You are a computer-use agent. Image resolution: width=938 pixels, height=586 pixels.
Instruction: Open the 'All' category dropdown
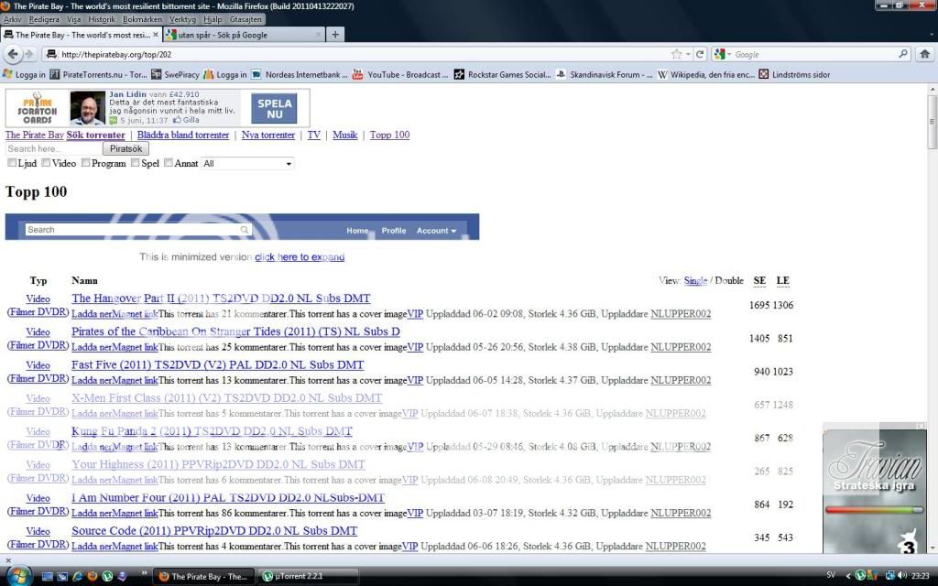[x=247, y=164]
